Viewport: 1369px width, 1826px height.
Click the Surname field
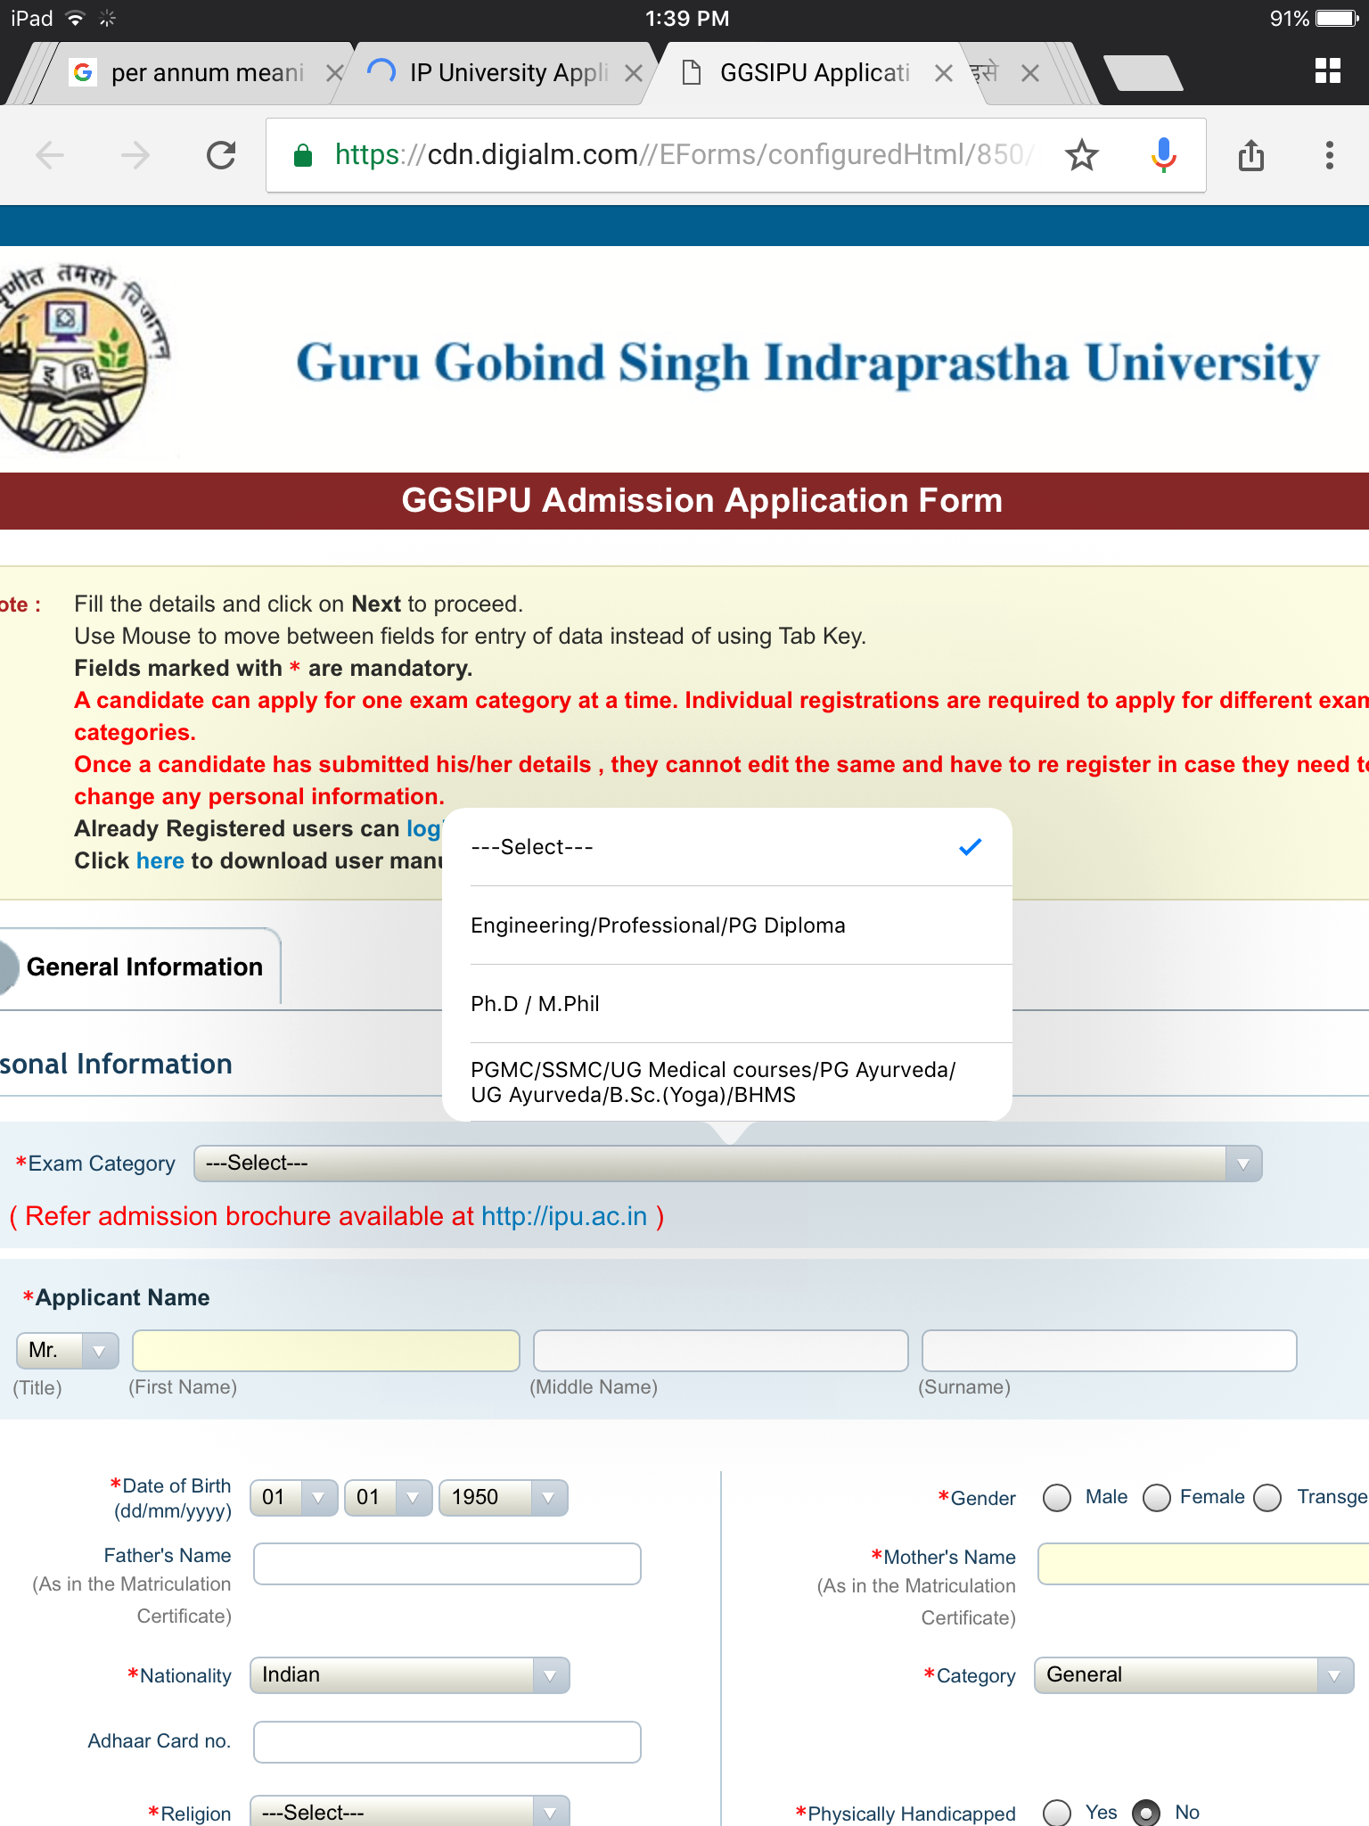[x=1109, y=1351]
